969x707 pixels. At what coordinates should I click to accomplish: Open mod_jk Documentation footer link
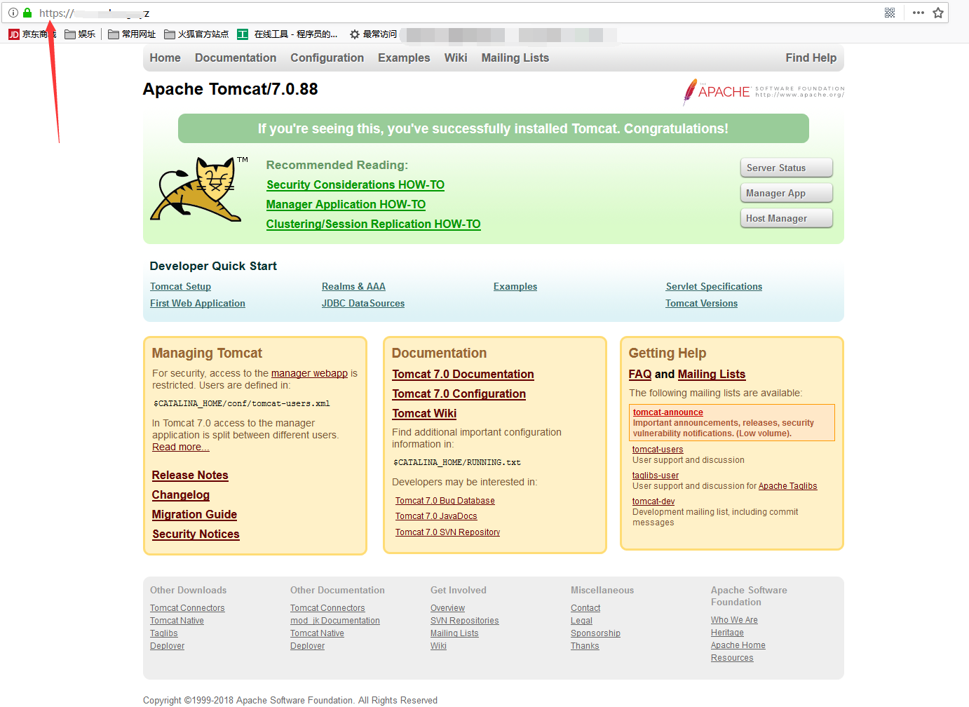335,621
